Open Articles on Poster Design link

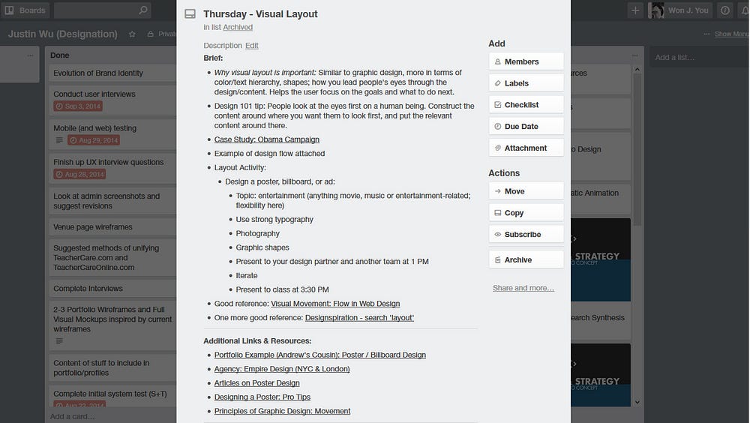point(256,382)
